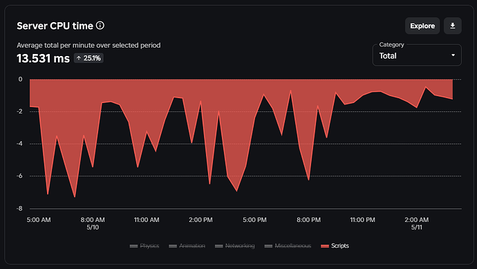
Task: Click the 5:00 AM axis label
Action: pyautogui.click(x=39, y=220)
